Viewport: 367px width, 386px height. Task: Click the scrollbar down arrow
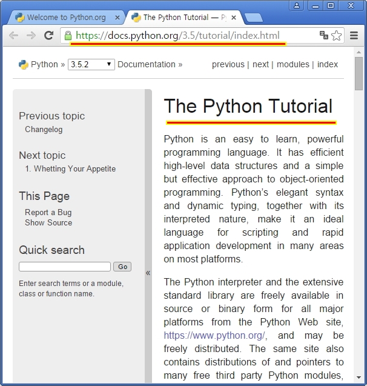click(359, 378)
